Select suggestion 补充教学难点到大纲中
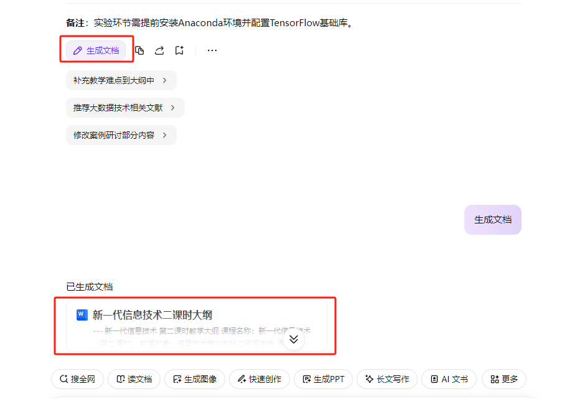 121,80
